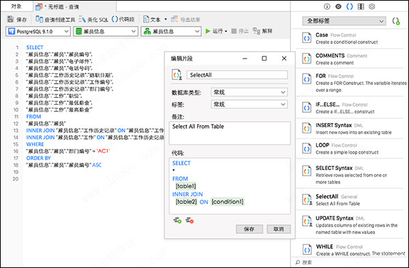Click the SelectAll snippet name field
The image size is (409, 268).
tap(237, 75)
